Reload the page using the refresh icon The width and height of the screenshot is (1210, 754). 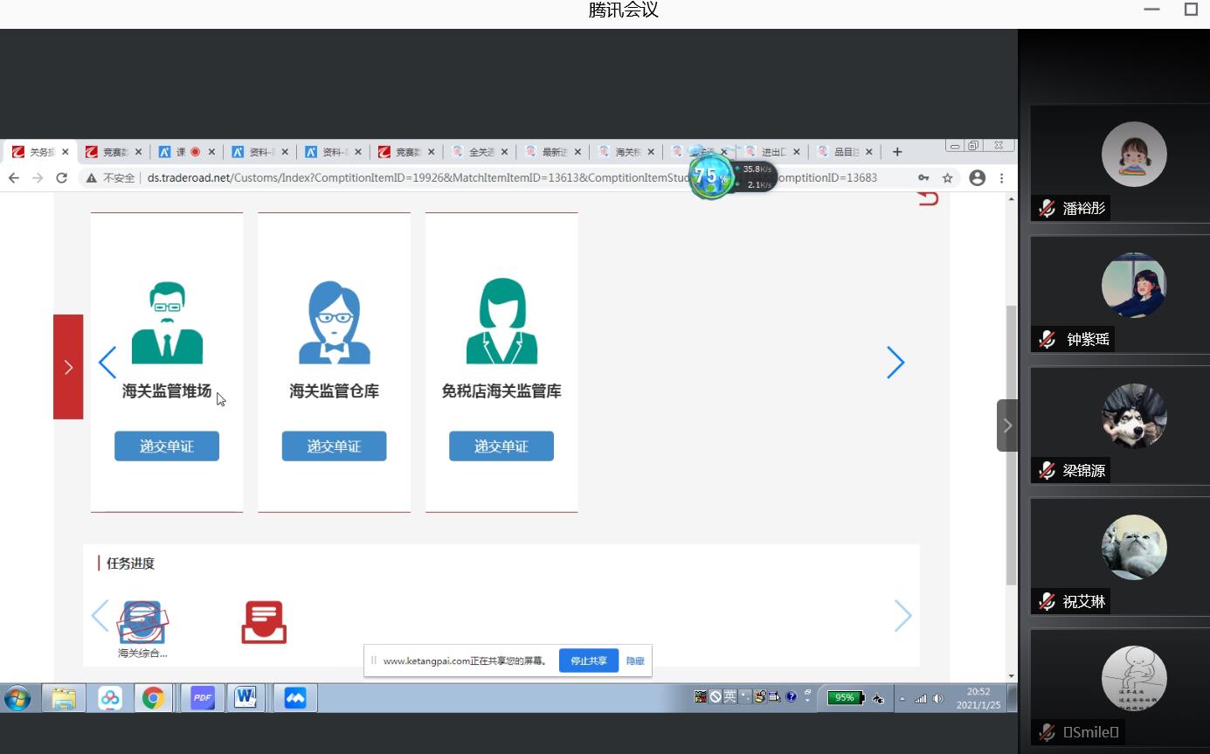pyautogui.click(x=61, y=177)
